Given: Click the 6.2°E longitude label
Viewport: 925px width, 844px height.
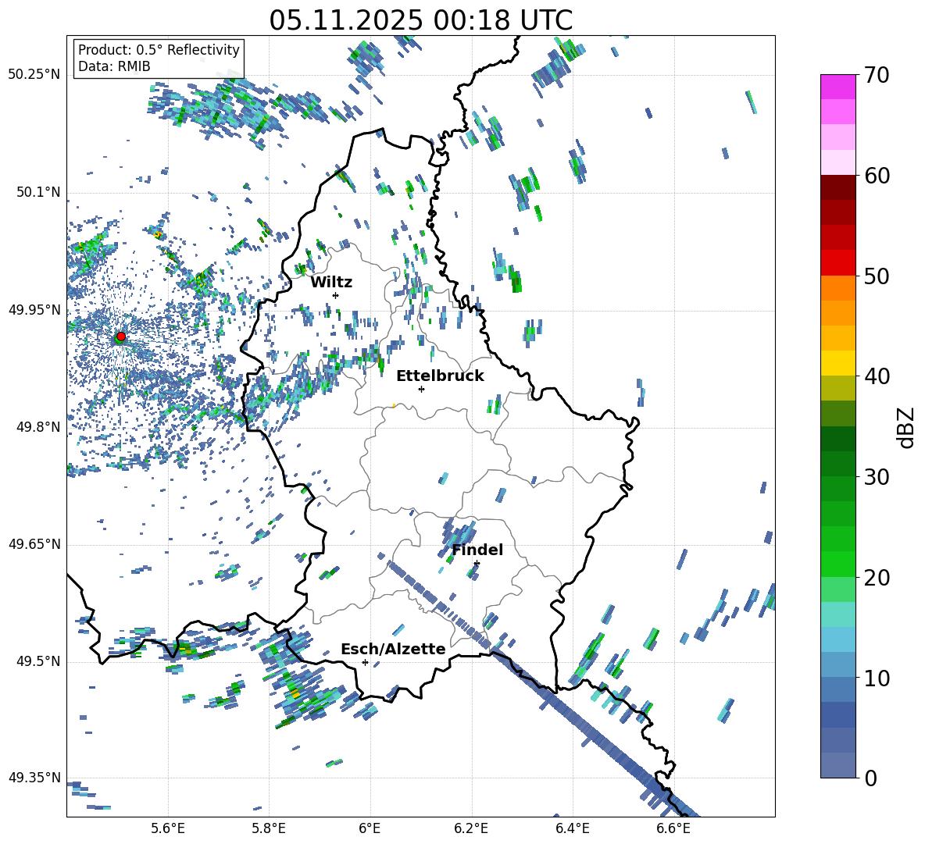Looking at the screenshot, I should [x=471, y=828].
